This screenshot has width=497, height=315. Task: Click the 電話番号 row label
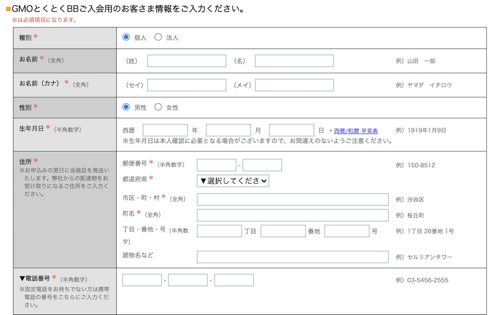click(35, 278)
